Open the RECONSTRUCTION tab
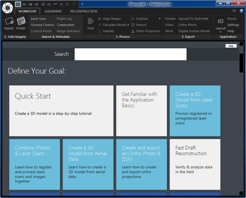 pyautogui.click(x=83, y=12)
